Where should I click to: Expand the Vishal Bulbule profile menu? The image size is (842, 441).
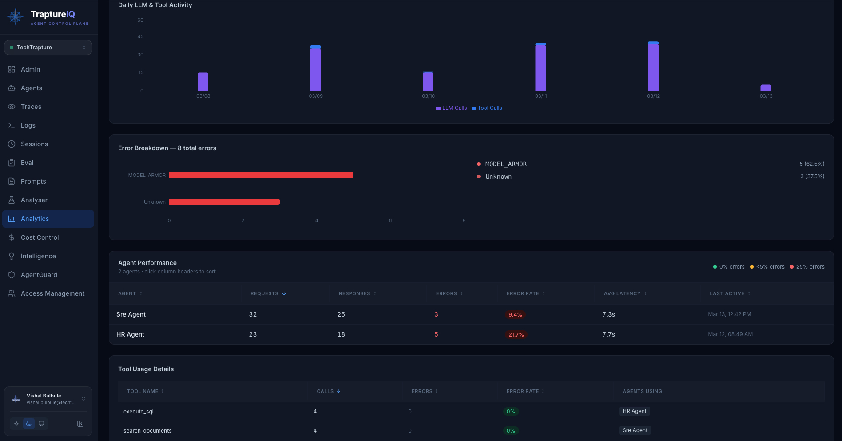48,399
